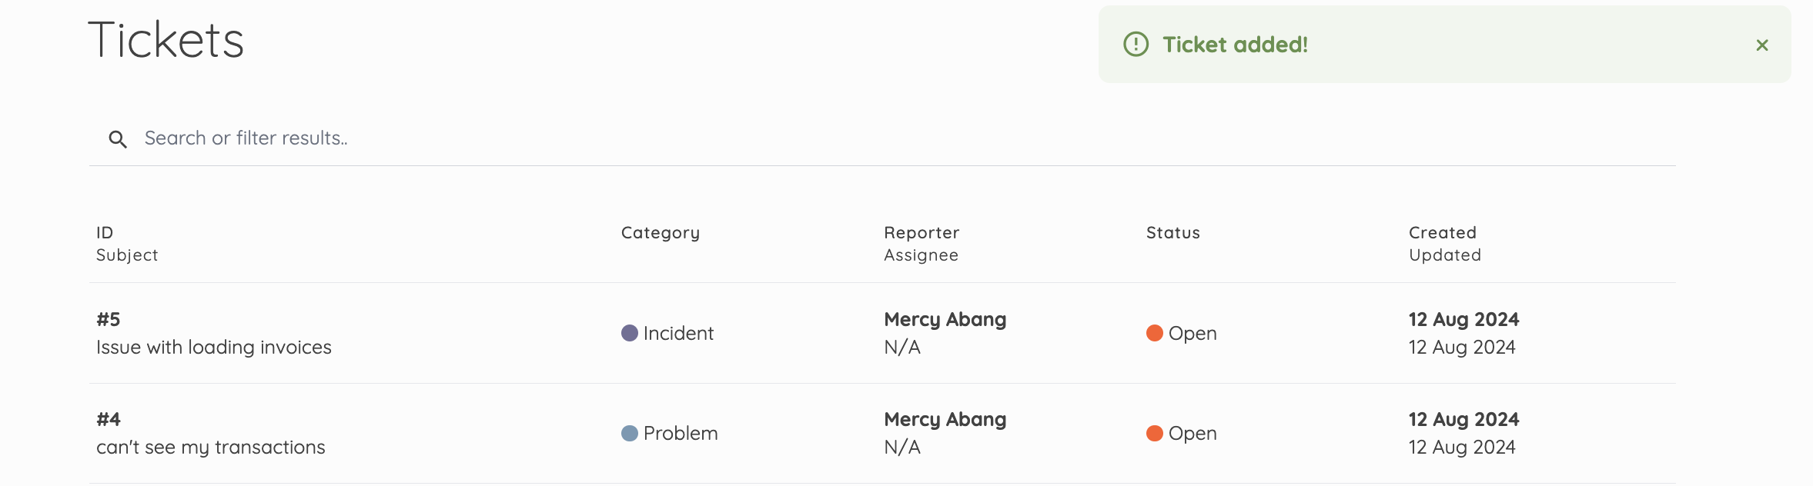Screen dimensions: 1813x486
Task: Sort by the Category column header
Action: 661,233
